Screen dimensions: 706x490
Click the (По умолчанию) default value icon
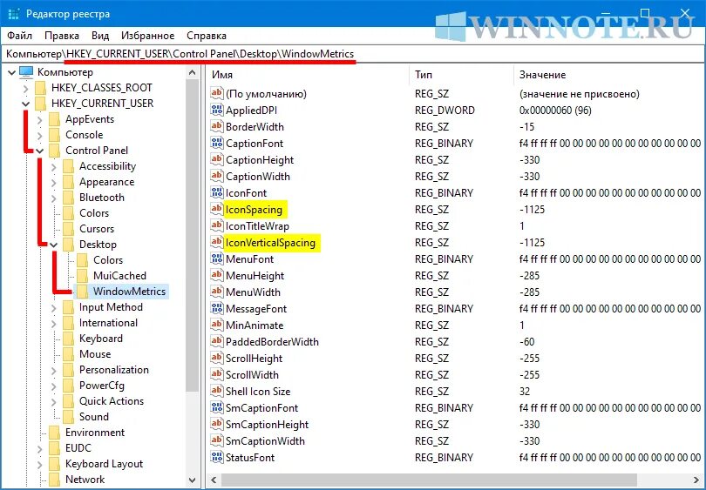(x=216, y=93)
